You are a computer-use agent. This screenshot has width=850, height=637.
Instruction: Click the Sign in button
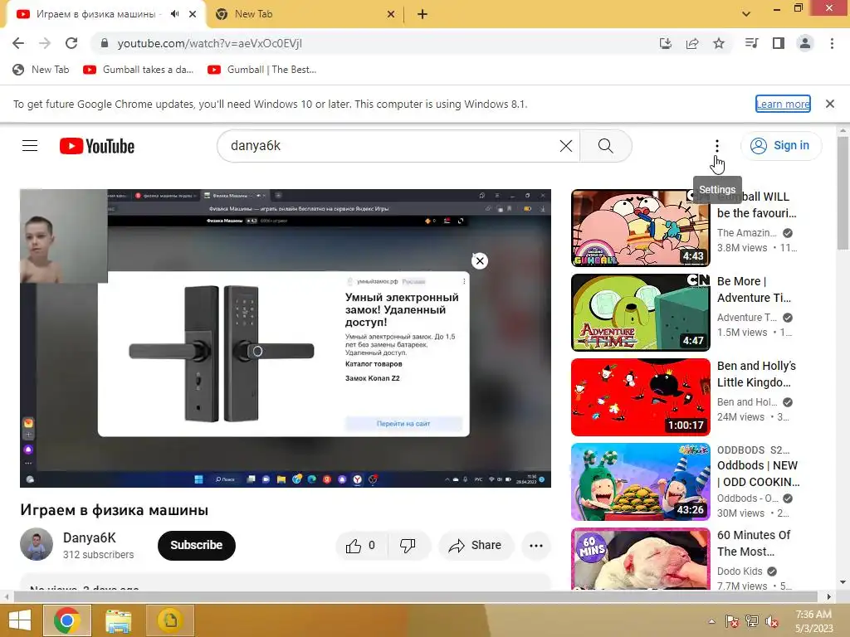(781, 146)
